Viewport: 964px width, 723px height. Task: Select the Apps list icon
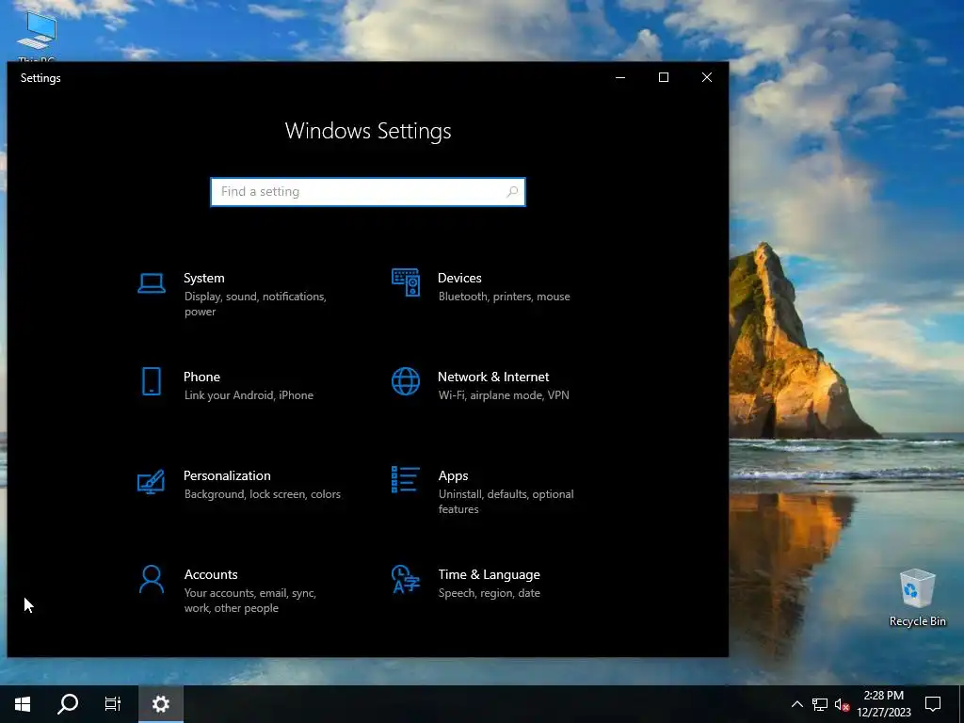tap(406, 479)
